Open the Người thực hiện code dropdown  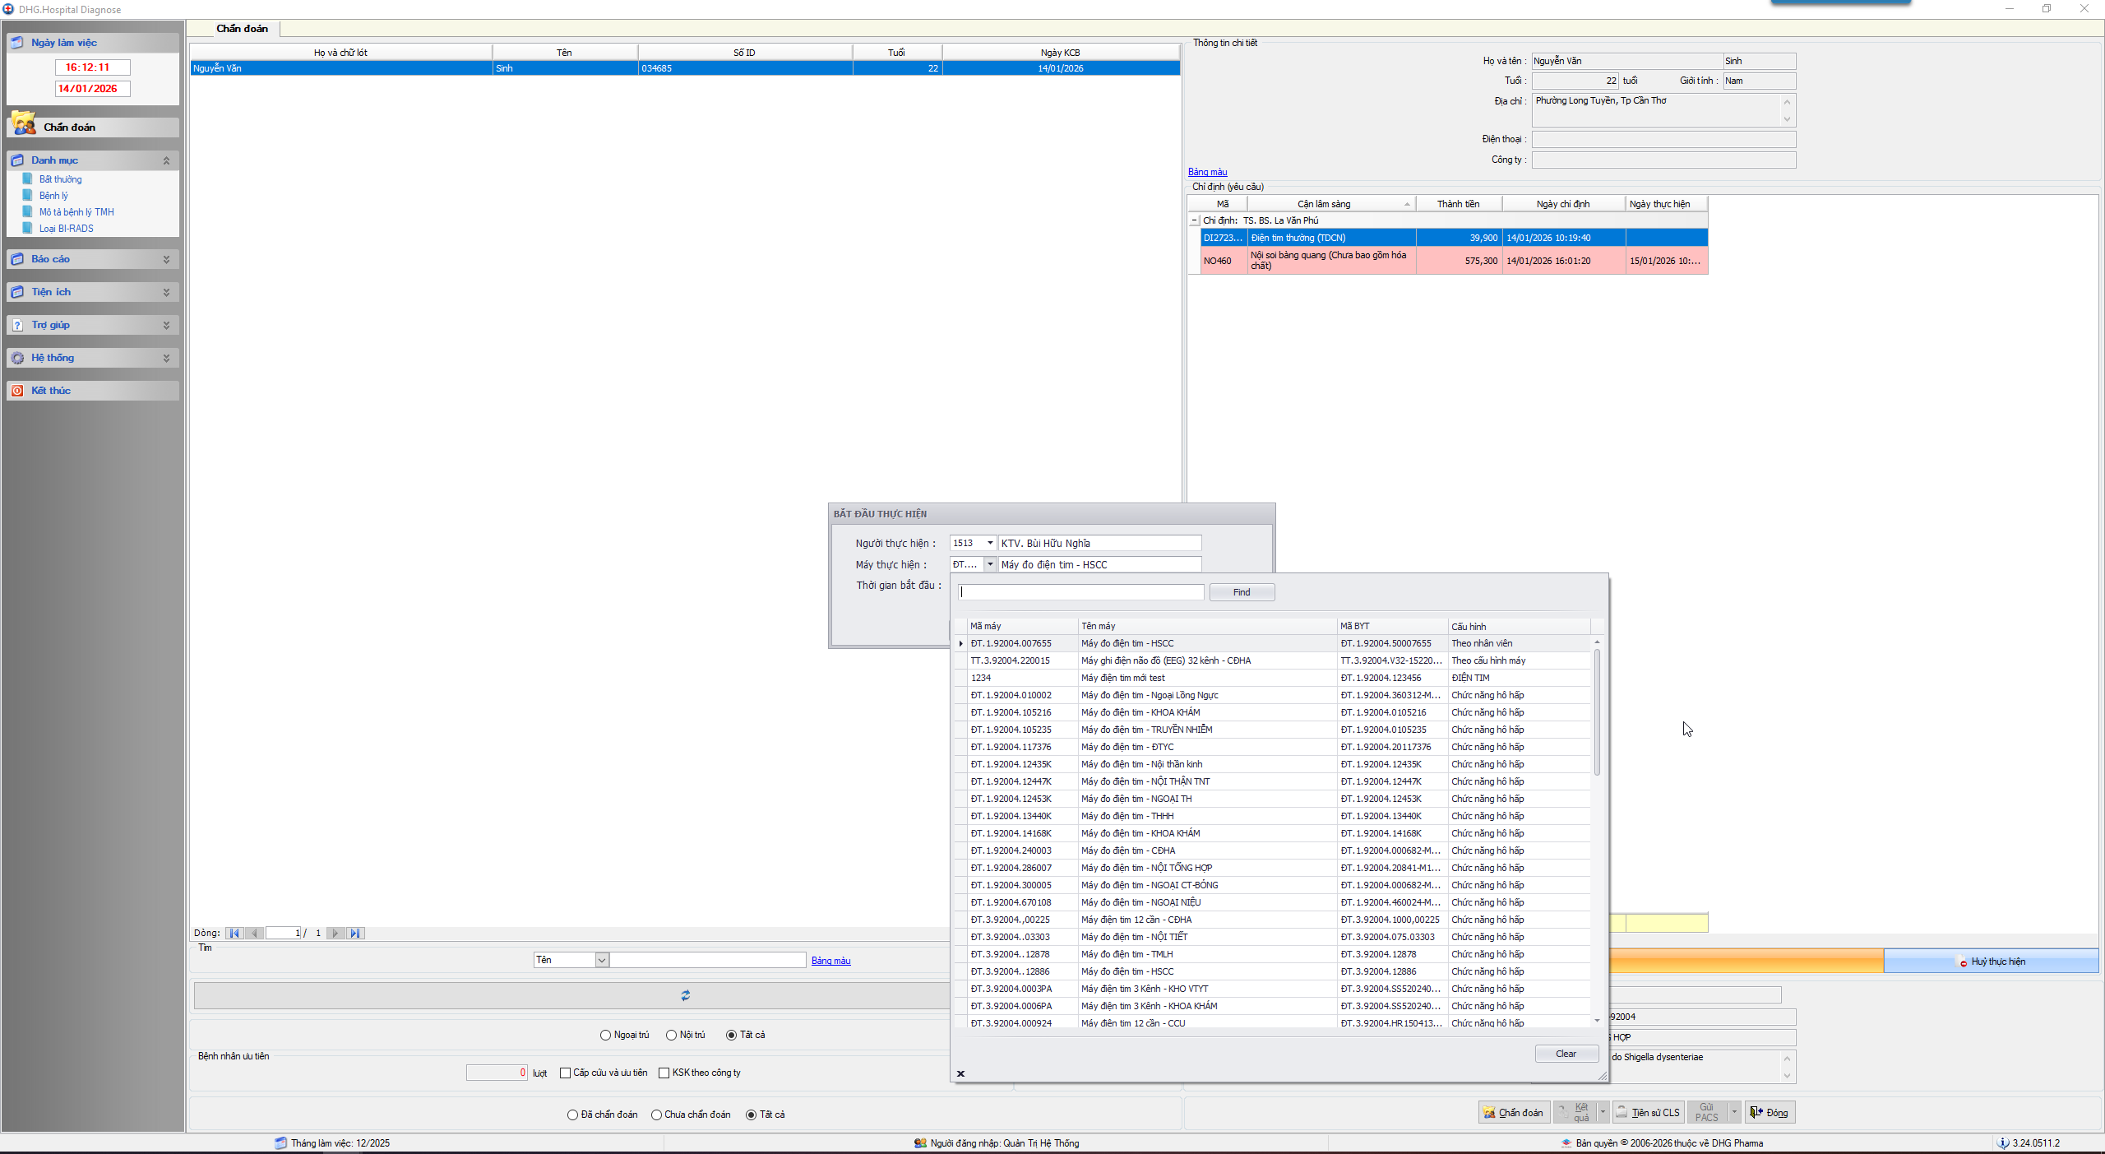click(x=990, y=543)
